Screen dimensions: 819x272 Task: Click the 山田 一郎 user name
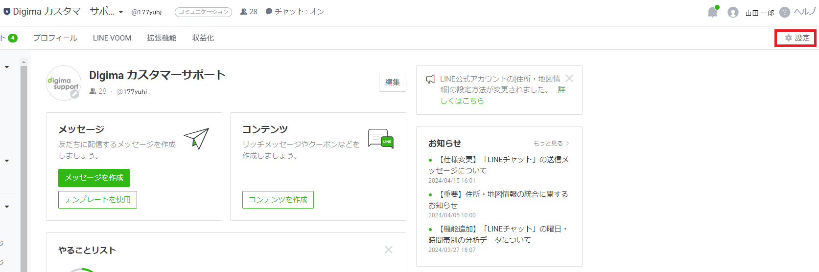tap(760, 13)
